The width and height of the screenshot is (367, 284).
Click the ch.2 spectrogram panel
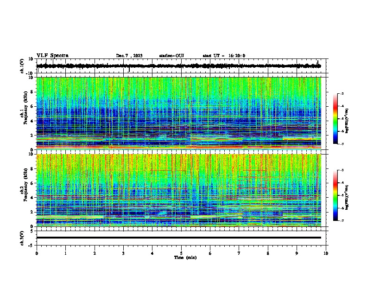[178, 190]
